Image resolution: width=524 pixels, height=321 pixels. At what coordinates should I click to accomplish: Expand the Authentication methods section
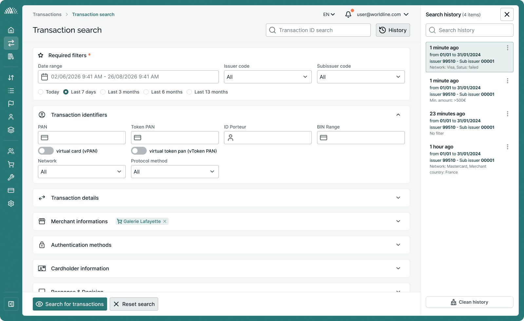point(398,245)
